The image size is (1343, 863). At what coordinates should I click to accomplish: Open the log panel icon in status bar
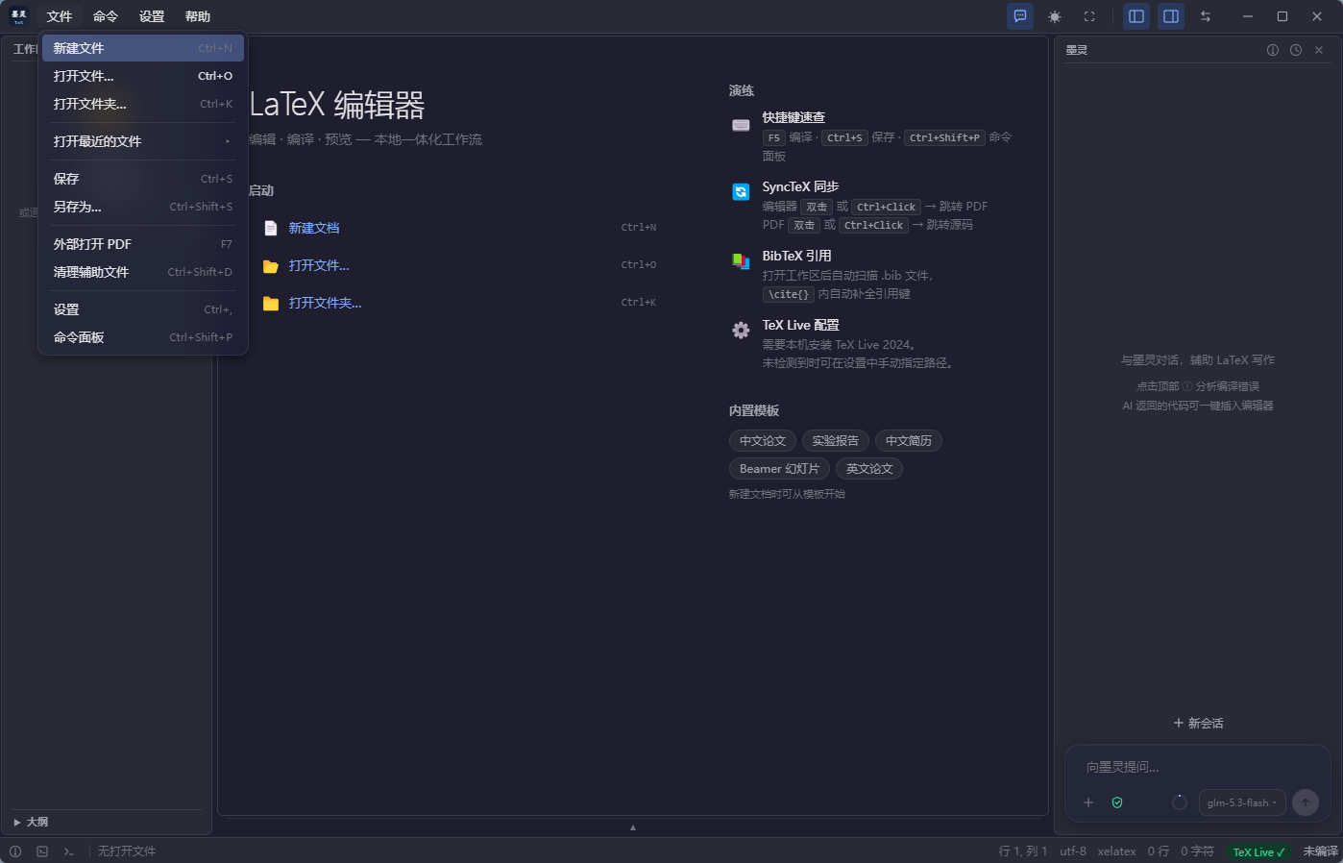coord(42,851)
